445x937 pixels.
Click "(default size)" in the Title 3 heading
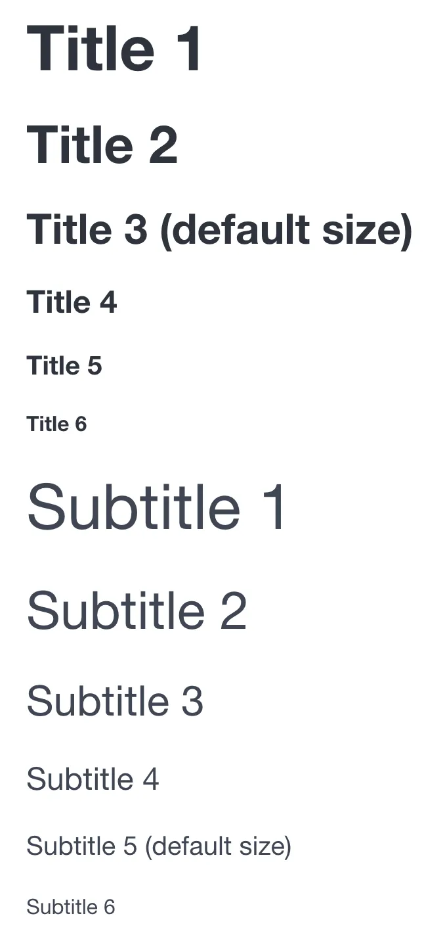tap(286, 230)
